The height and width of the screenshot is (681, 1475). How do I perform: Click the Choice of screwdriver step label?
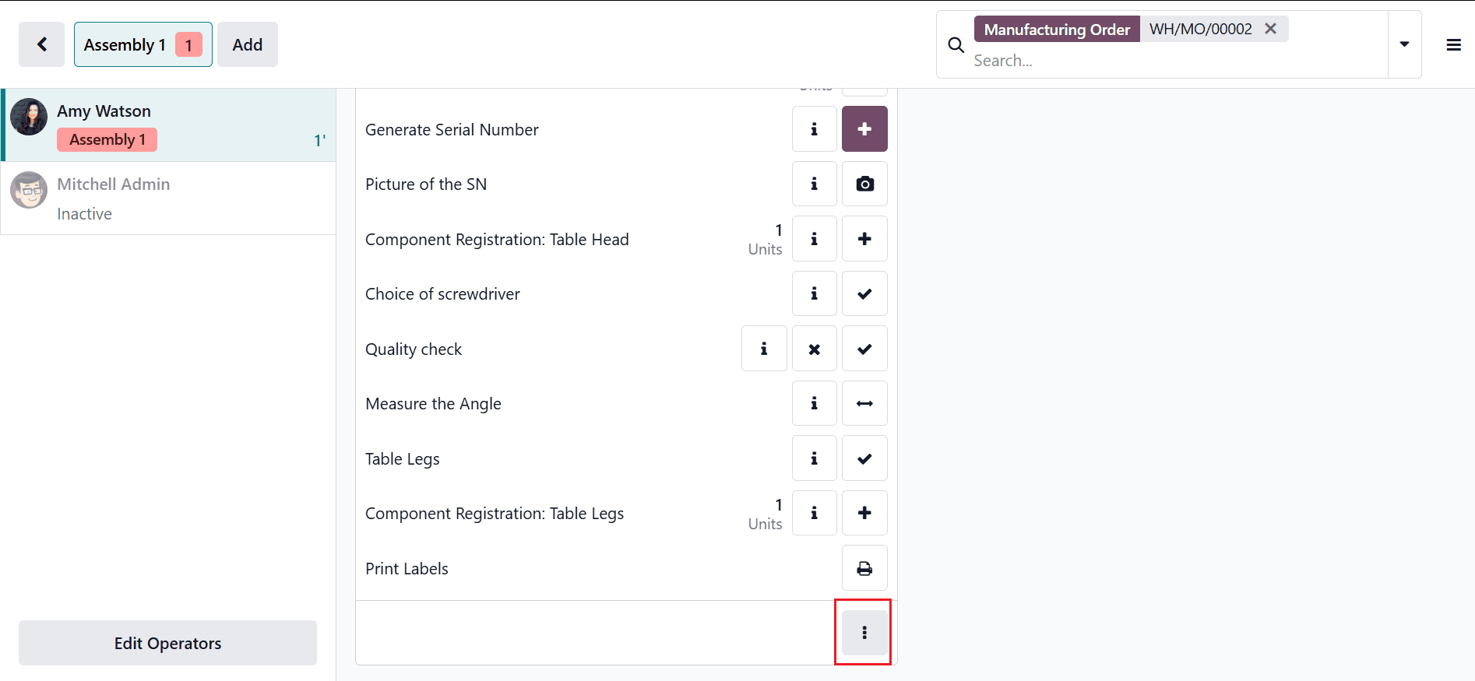[442, 294]
